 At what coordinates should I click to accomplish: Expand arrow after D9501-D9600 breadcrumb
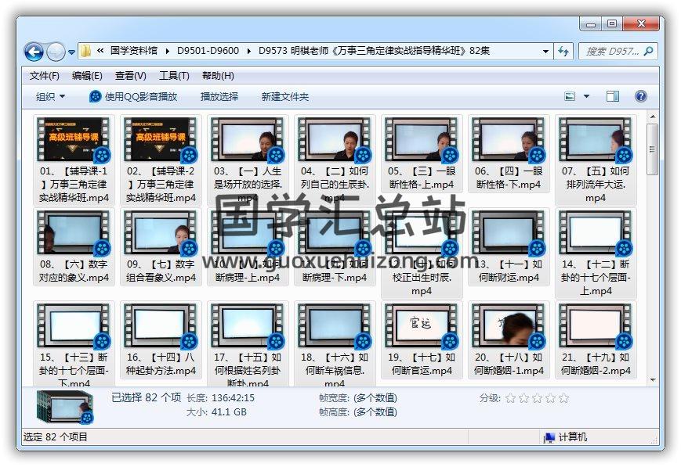tap(249, 51)
